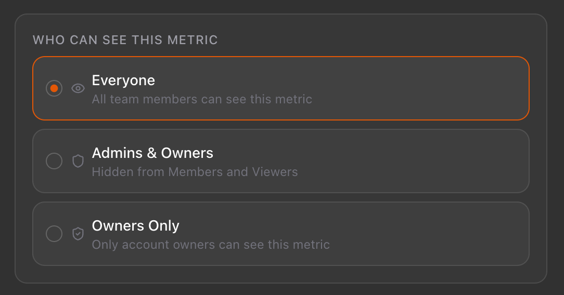This screenshot has height=295, width=564.
Task: Click the shield-check icon beside Owners Only
Action: coord(78,234)
